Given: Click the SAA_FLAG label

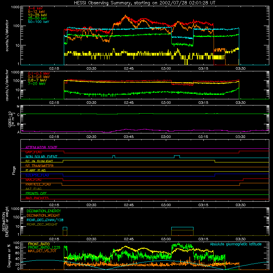Looking at the screenshot, I should pos(33,180).
